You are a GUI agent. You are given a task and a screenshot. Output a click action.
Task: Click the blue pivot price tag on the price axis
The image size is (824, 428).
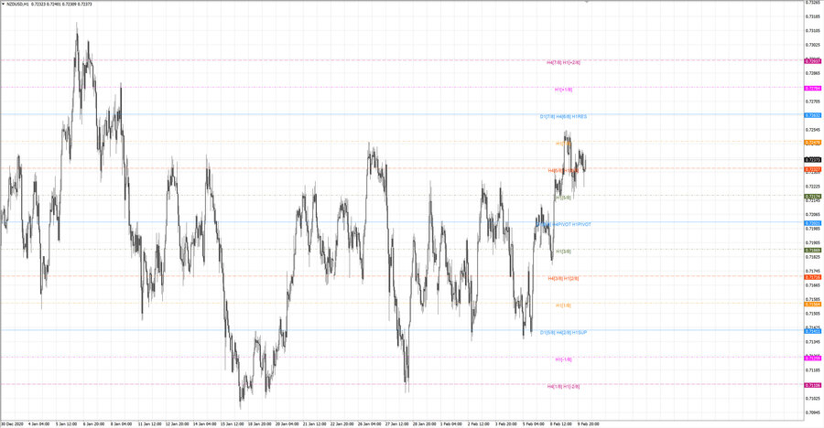tap(813, 223)
